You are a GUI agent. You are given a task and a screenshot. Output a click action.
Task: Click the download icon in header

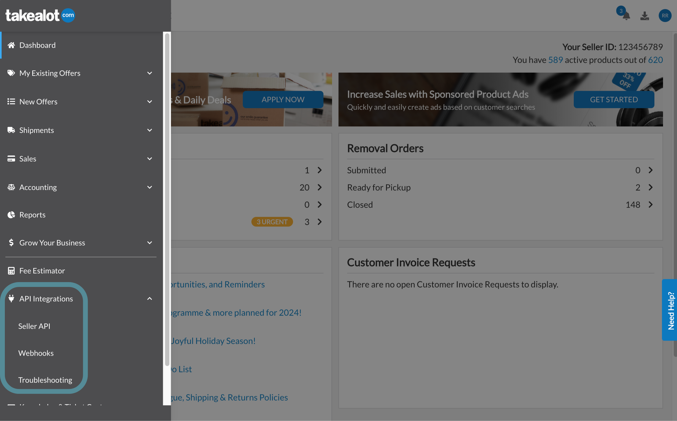tap(644, 16)
